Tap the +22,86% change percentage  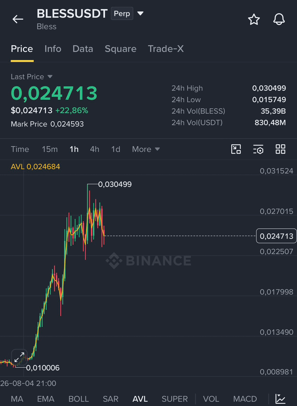72,110
